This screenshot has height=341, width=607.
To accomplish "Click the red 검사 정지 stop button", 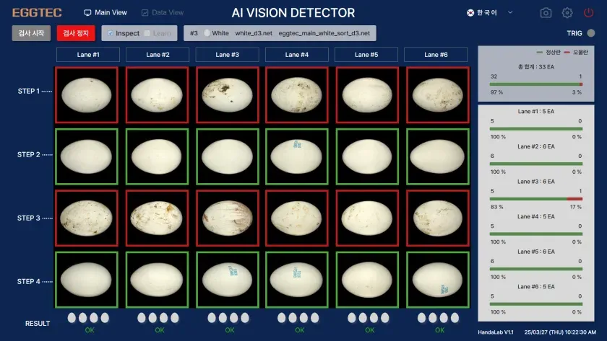I will [x=76, y=33].
